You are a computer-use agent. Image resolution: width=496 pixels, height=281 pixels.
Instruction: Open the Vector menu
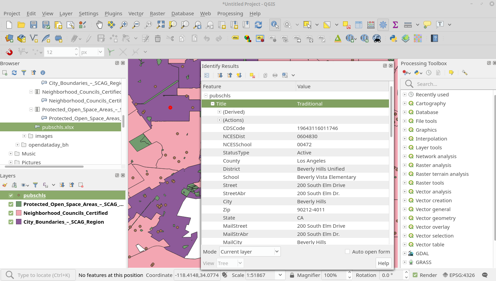(x=136, y=14)
